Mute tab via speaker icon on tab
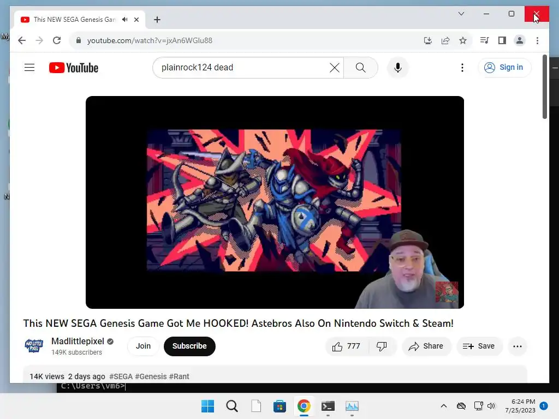 tap(125, 20)
